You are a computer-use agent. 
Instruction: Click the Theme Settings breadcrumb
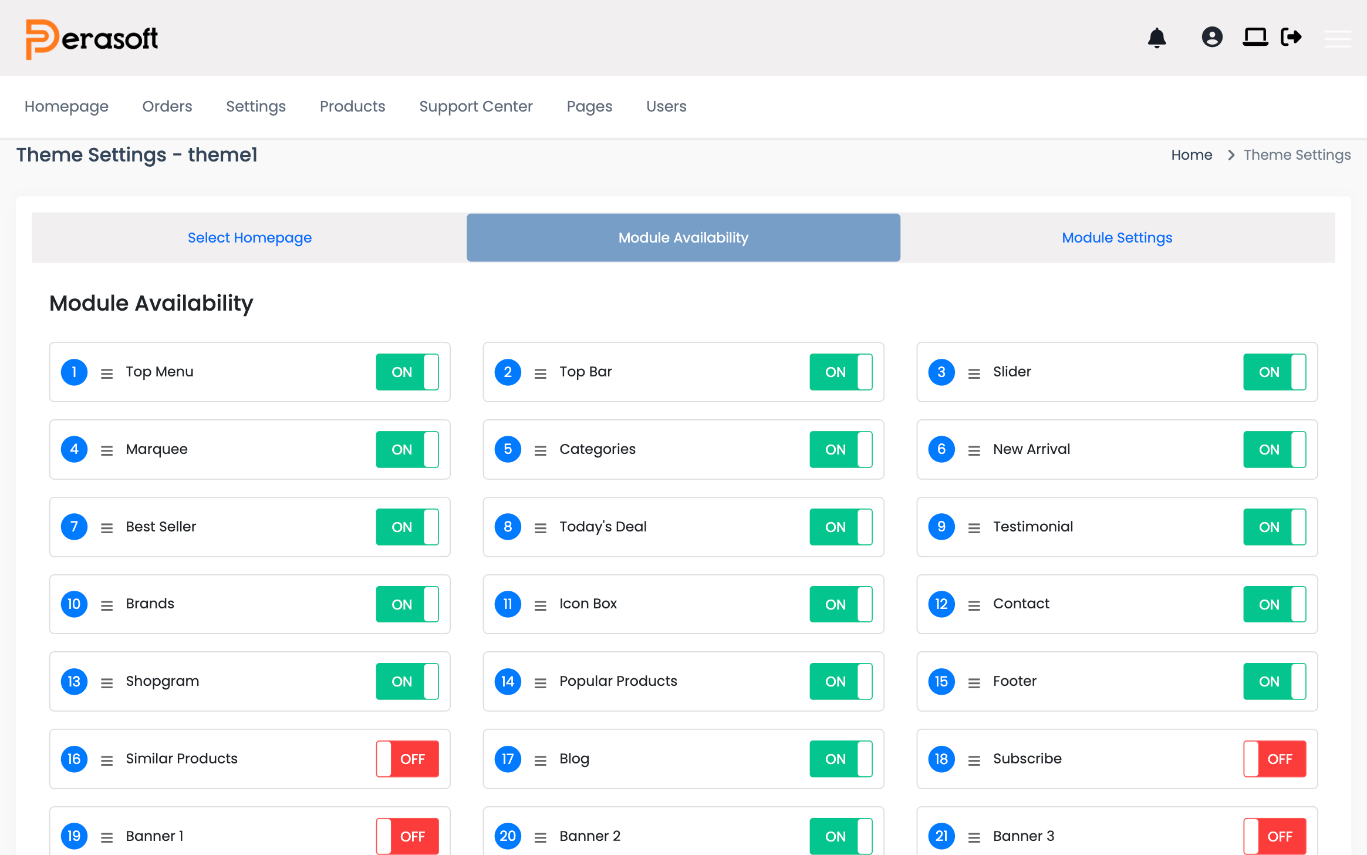click(x=1297, y=155)
